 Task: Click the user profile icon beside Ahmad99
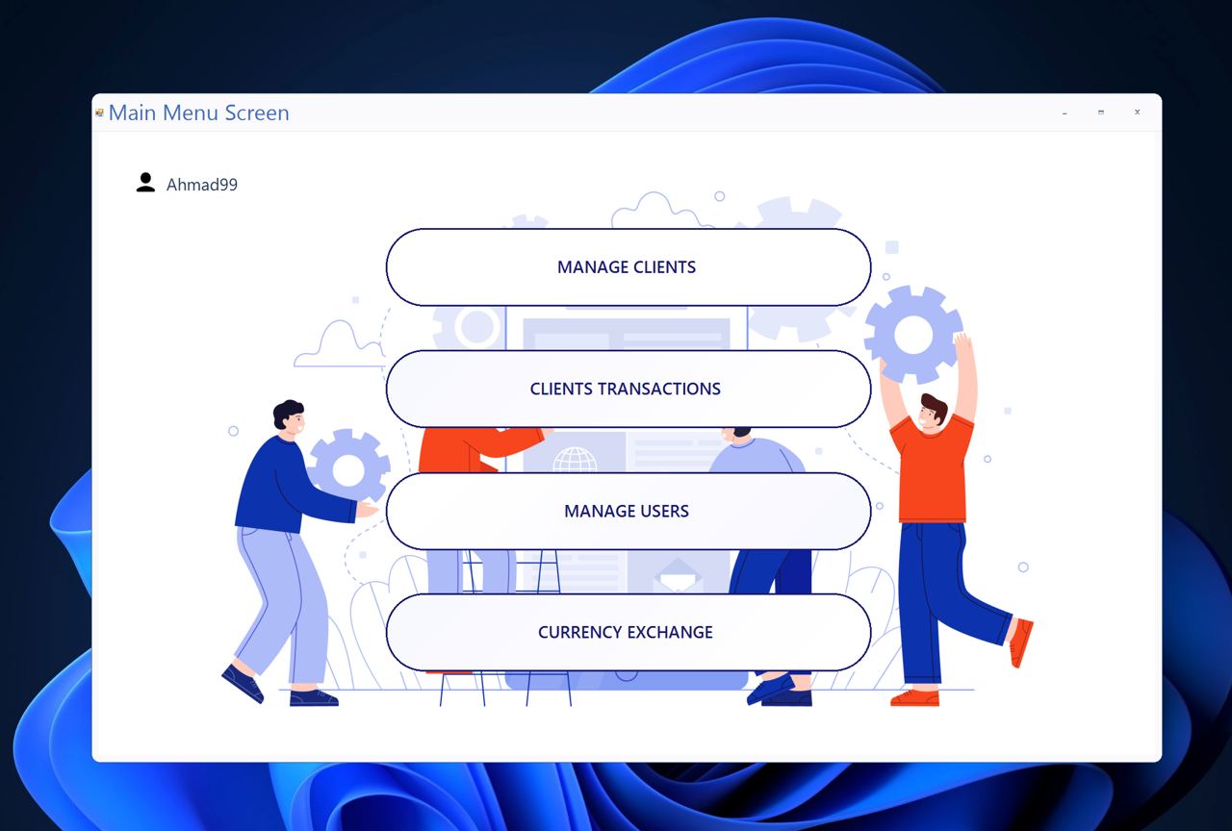[145, 183]
